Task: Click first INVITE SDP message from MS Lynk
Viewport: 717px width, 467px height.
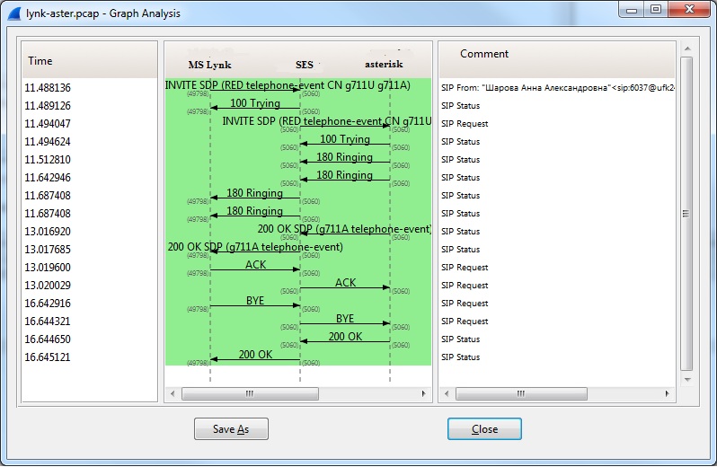Action: click(x=288, y=85)
